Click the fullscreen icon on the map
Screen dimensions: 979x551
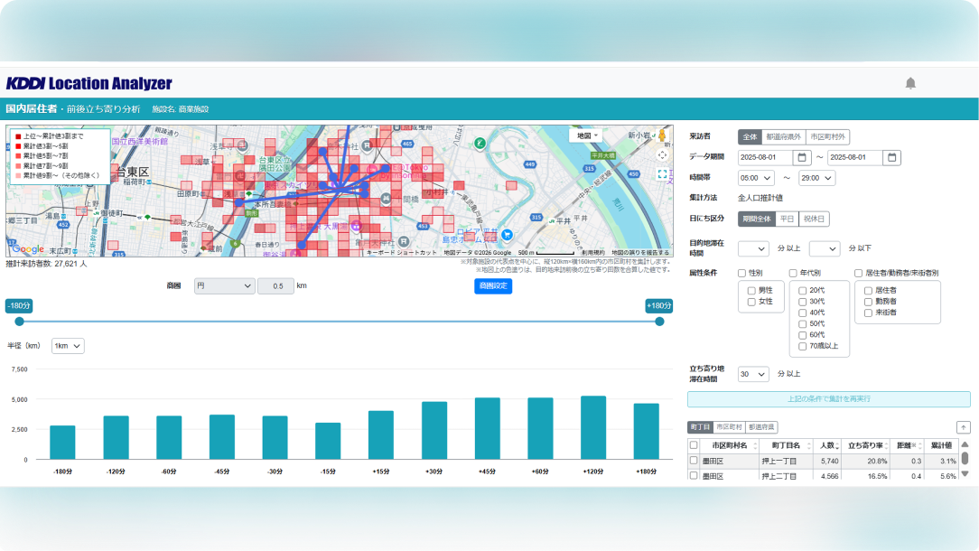(662, 173)
